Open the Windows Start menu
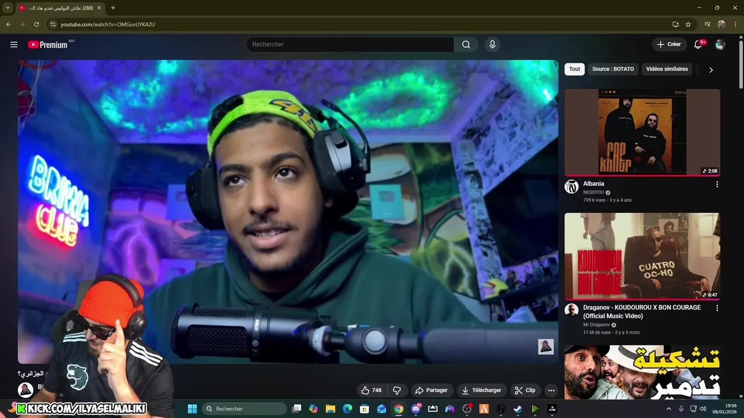This screenshot has width=744, height=418. (192, 409)
